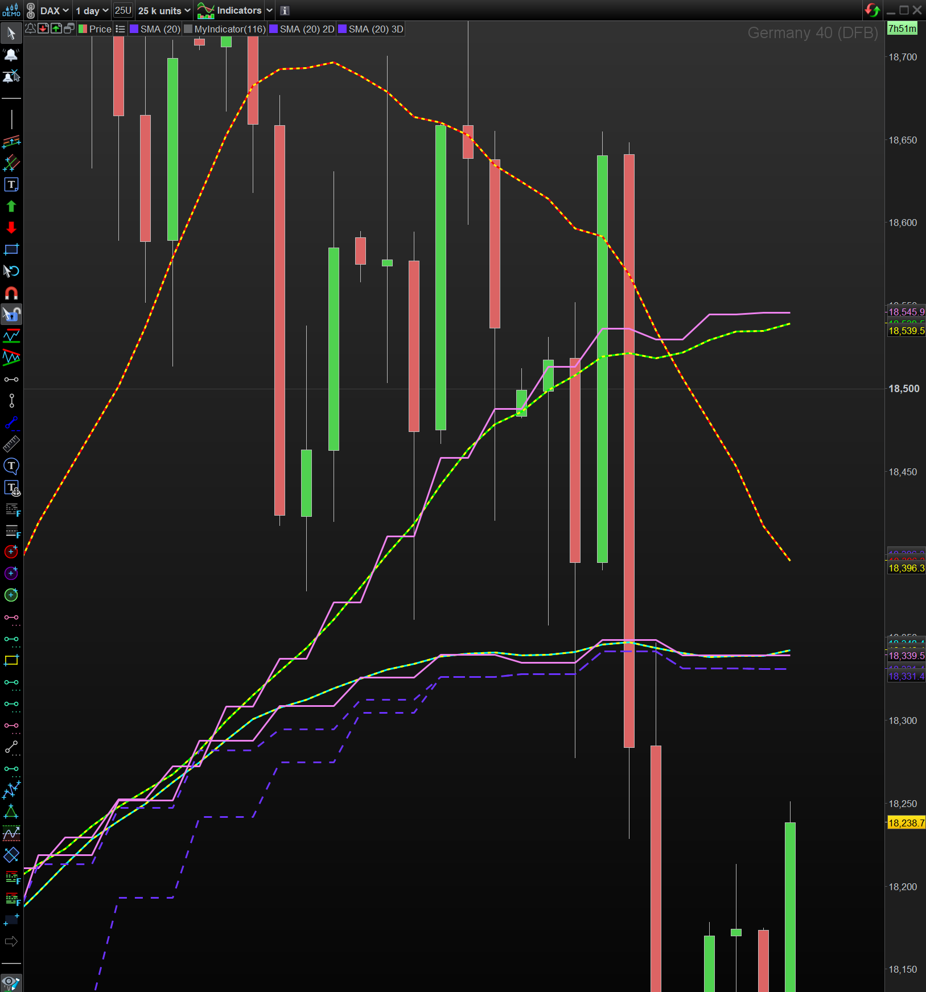Select the rectangle drawing tool
The height and width of the screenshot is (992, 926).
click(11, 249)
